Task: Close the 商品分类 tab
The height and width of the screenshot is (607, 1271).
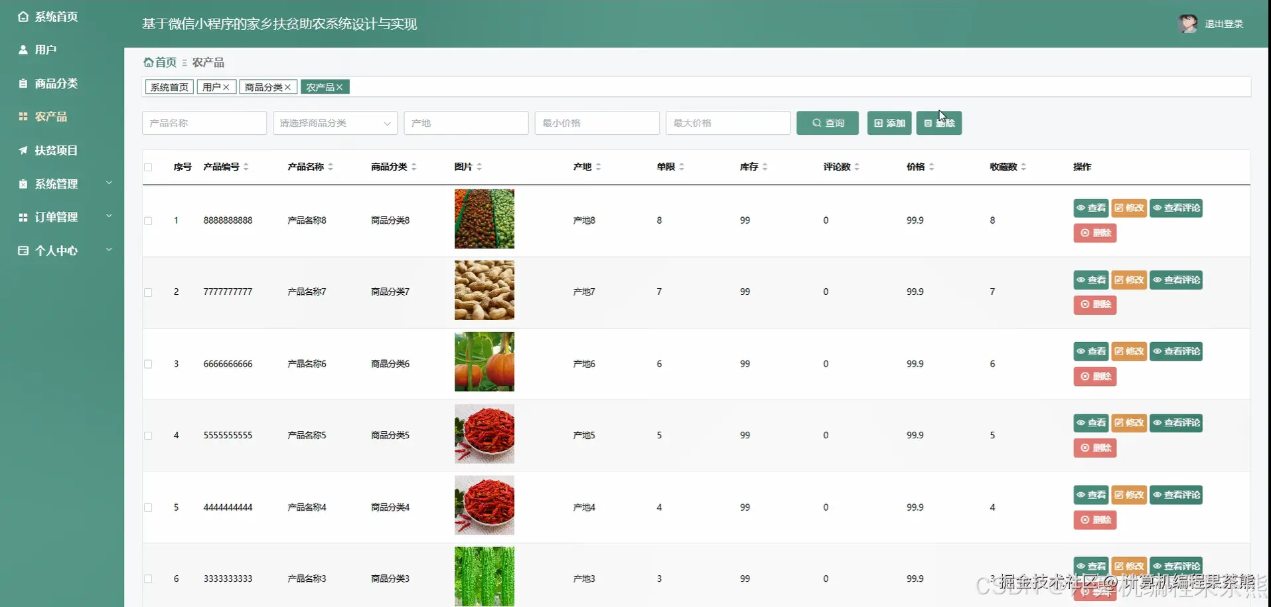Action: [x=288, y=87]
